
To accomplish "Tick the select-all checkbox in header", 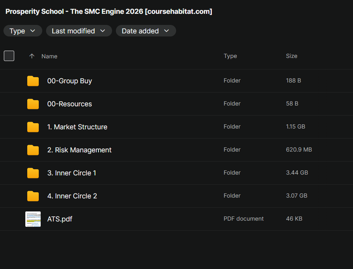I will [9, 56].
